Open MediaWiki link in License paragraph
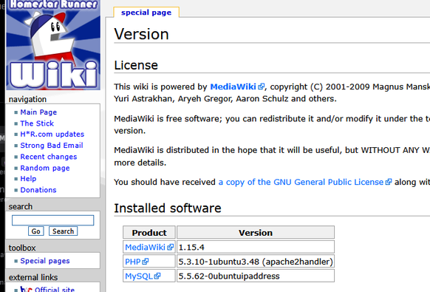The height and width of the screenshot is (292, 430). coord(233,86)
